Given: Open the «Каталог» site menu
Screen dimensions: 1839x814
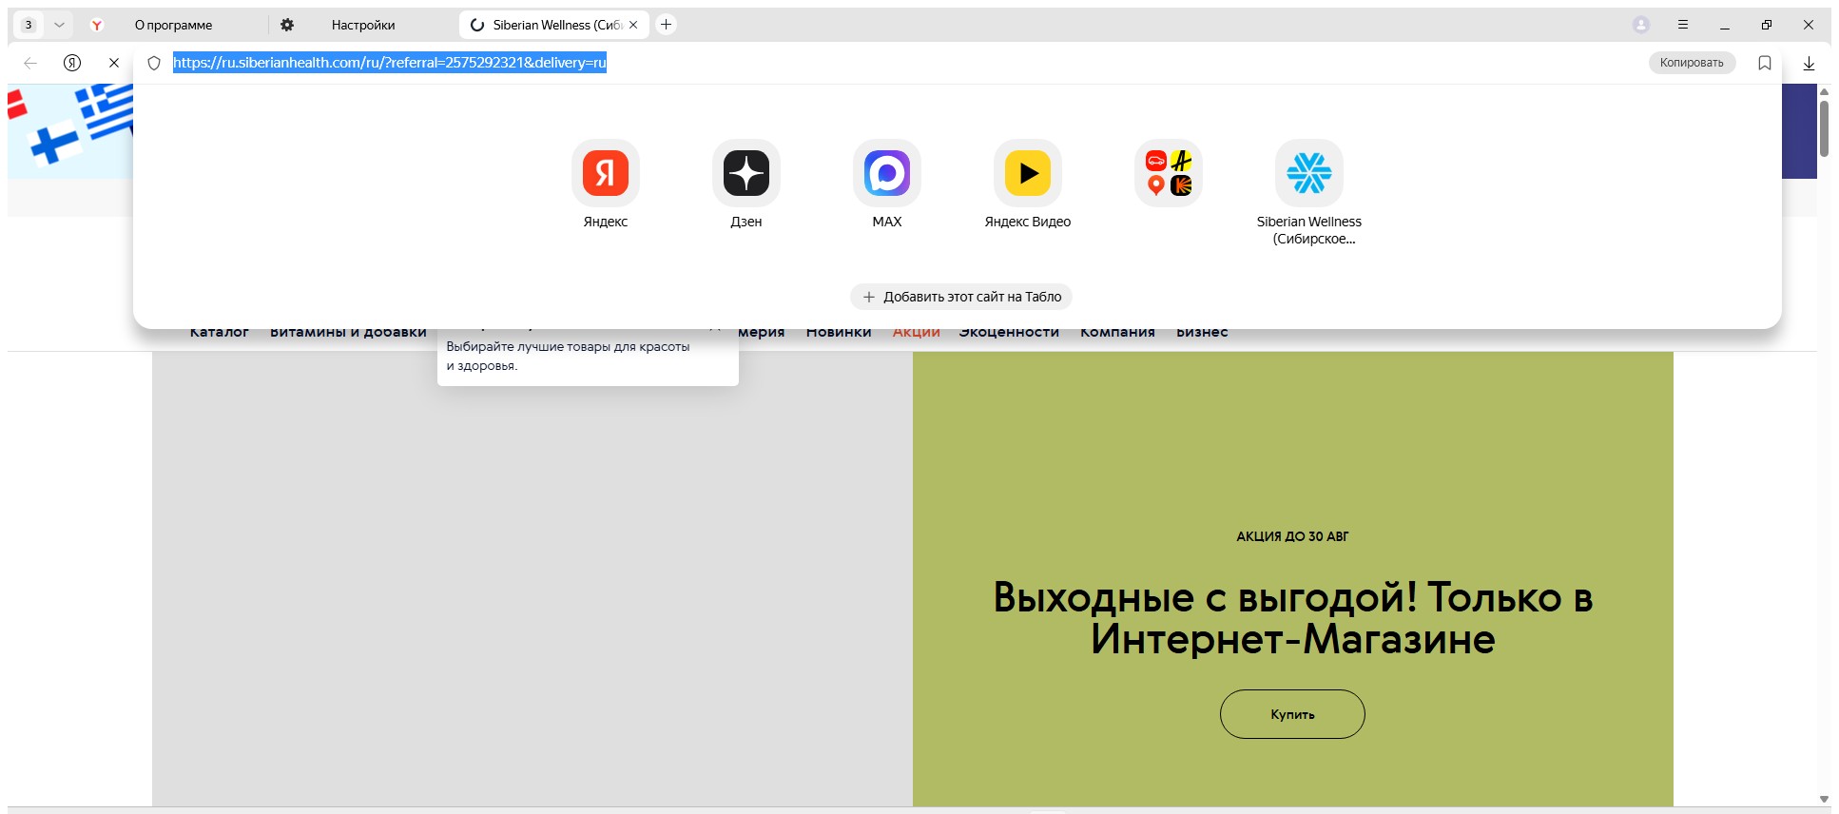Looking at the screenshot, I should 220,332.
